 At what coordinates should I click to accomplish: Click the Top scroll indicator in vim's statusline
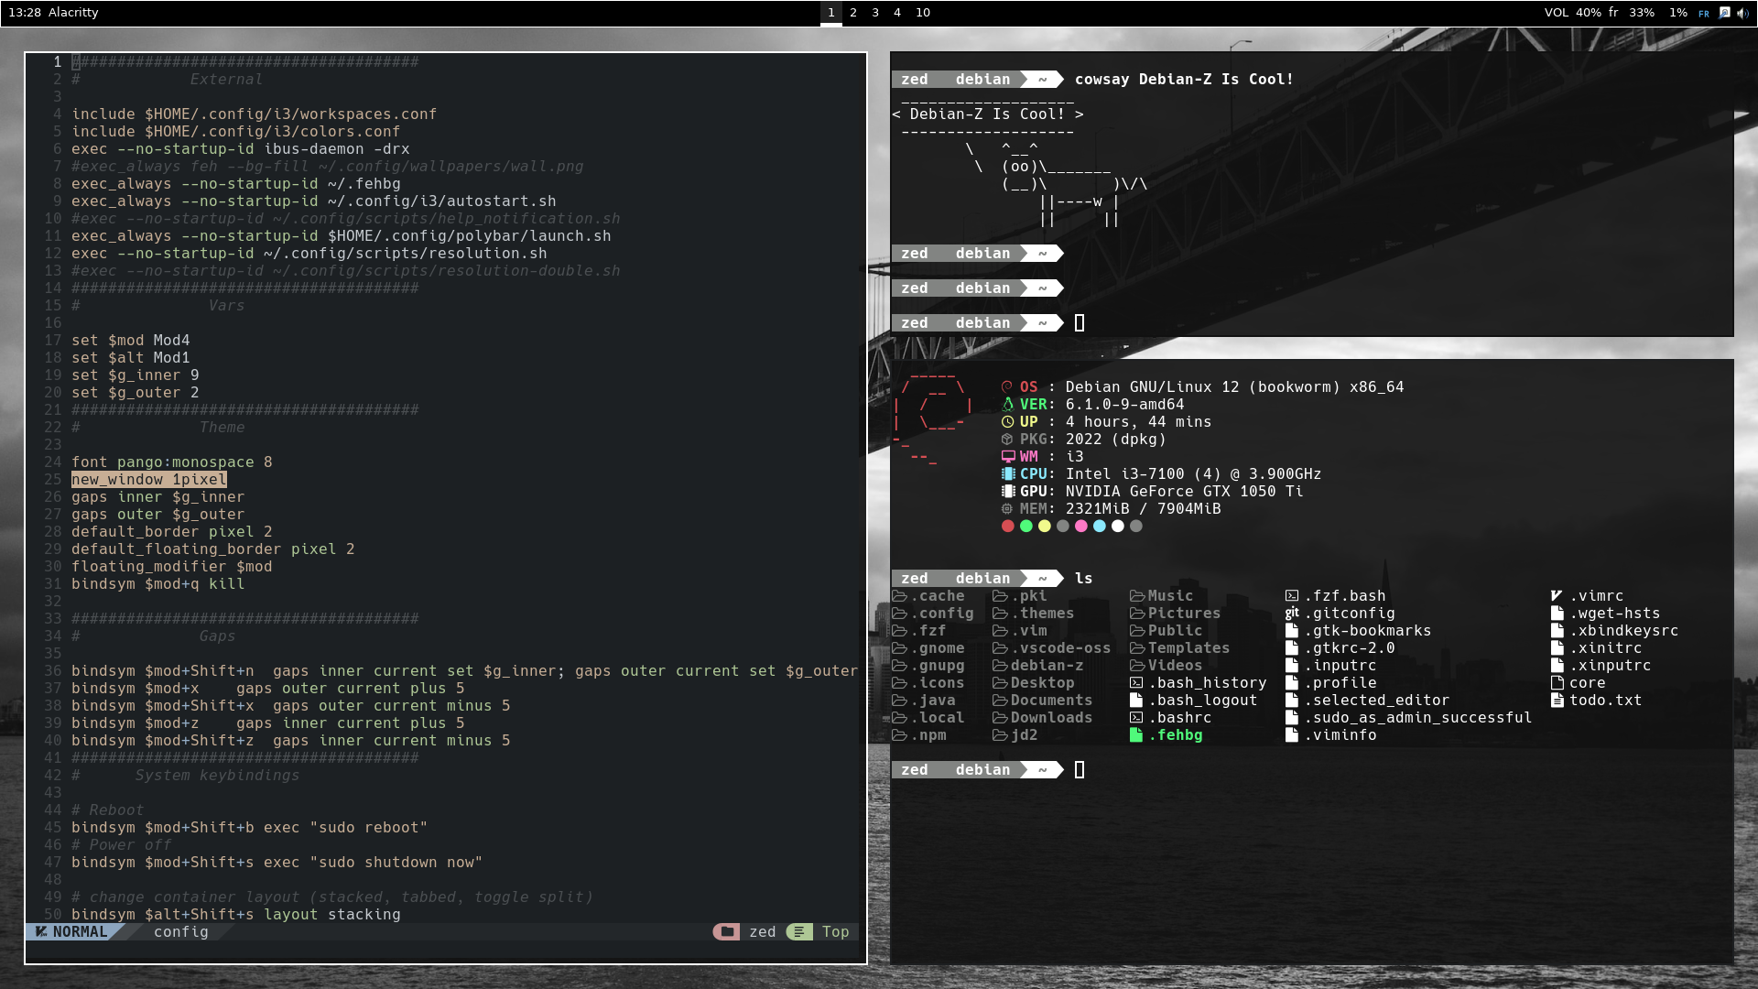coord(835,931)
